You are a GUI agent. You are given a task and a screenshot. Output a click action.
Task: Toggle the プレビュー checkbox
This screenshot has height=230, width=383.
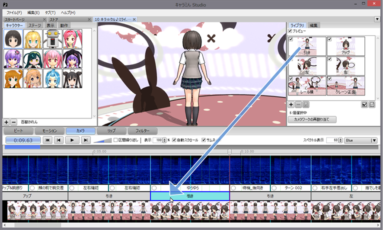(290, 31)
